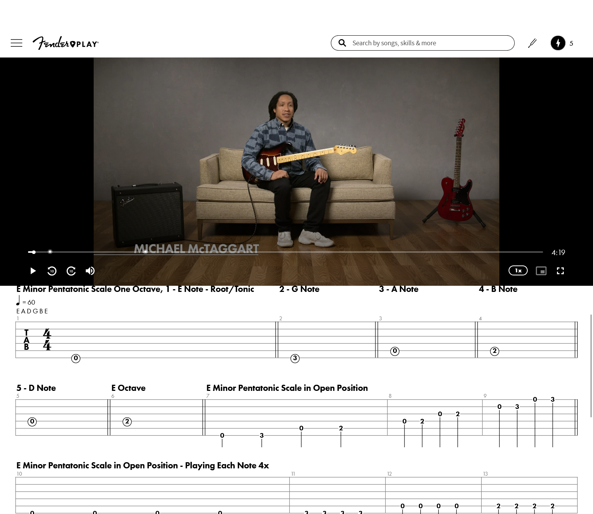
Task: Click circled 2 note in measure 4
Action: [495, 351]
